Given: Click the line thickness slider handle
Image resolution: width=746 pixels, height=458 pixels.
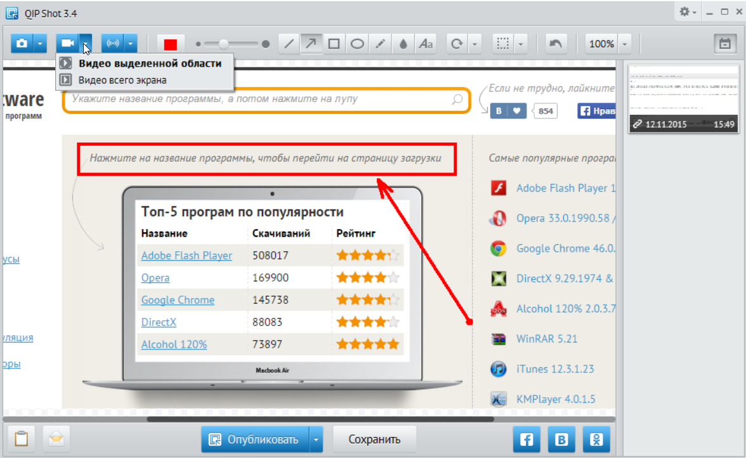Looking at the screenshot, I should [223, 44].
